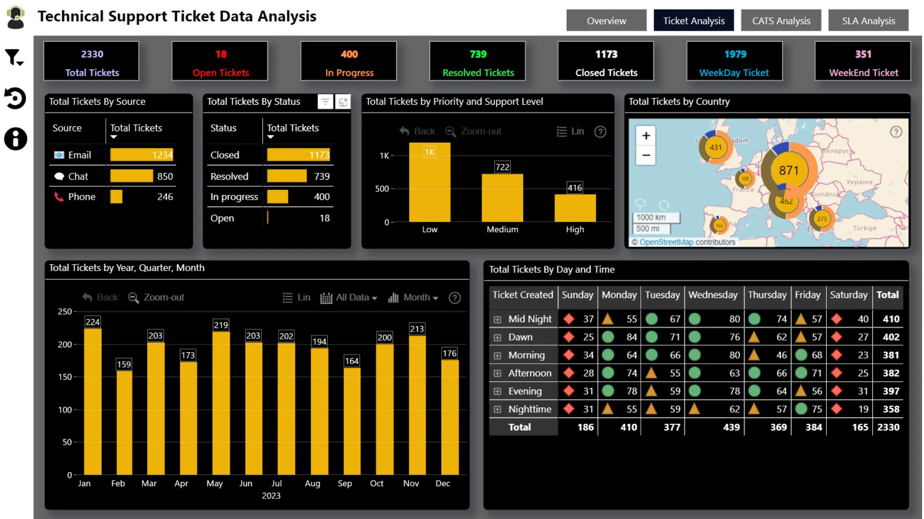Click Resolved status data bar 739

pos(287,176)
